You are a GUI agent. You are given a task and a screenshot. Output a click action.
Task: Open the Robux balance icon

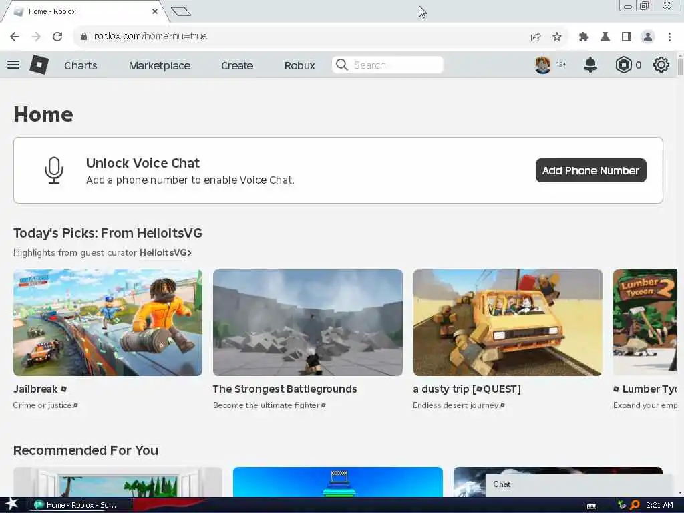(x=623, y=65)
